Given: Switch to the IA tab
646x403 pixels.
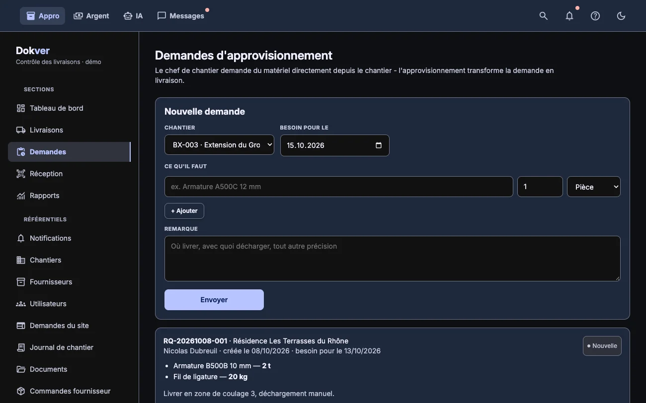Looking at the screenshot, I should (x=133, y=16).
